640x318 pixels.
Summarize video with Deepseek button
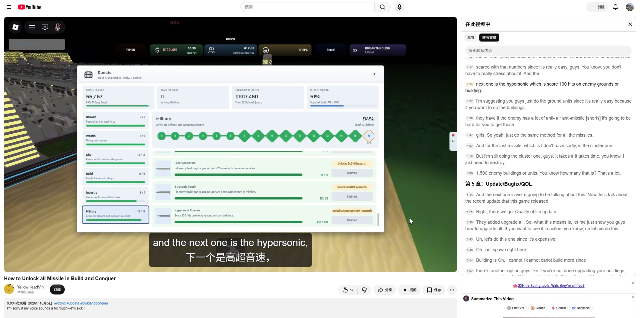581,308
